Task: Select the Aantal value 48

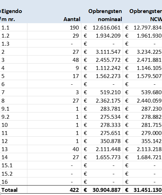Action: [x=76, y=60]
